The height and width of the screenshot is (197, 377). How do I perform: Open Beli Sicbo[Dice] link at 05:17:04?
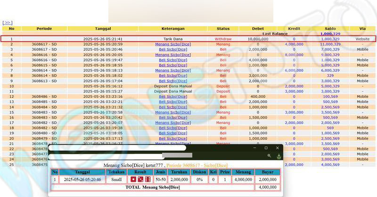(172, 81)
